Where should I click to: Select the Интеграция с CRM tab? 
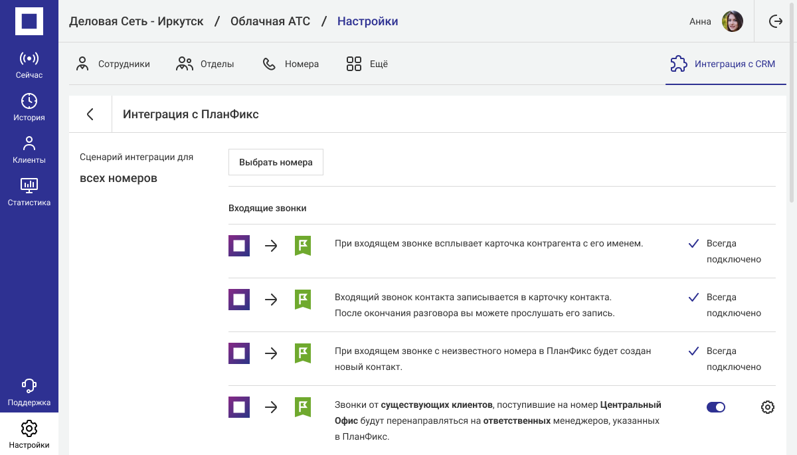click(723, 64)
